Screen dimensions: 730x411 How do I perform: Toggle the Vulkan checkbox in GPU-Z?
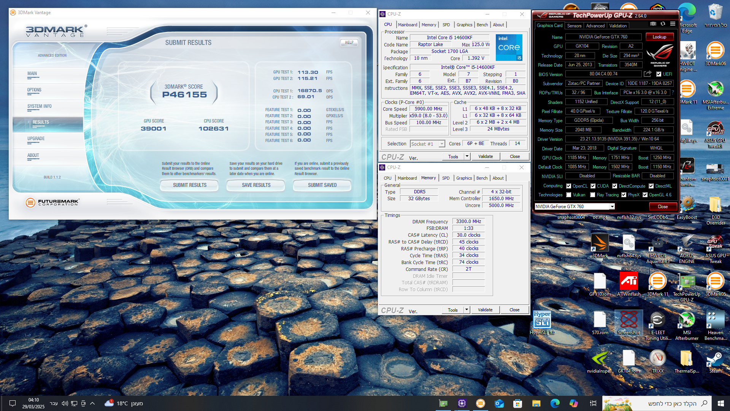pyautogui.click(x=569, y=195)
